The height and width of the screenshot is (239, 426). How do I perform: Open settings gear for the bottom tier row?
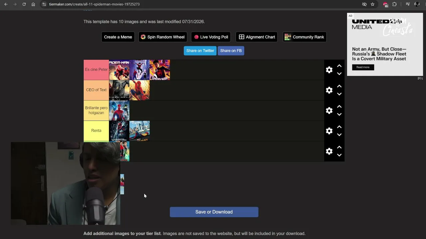coord(329,151)
